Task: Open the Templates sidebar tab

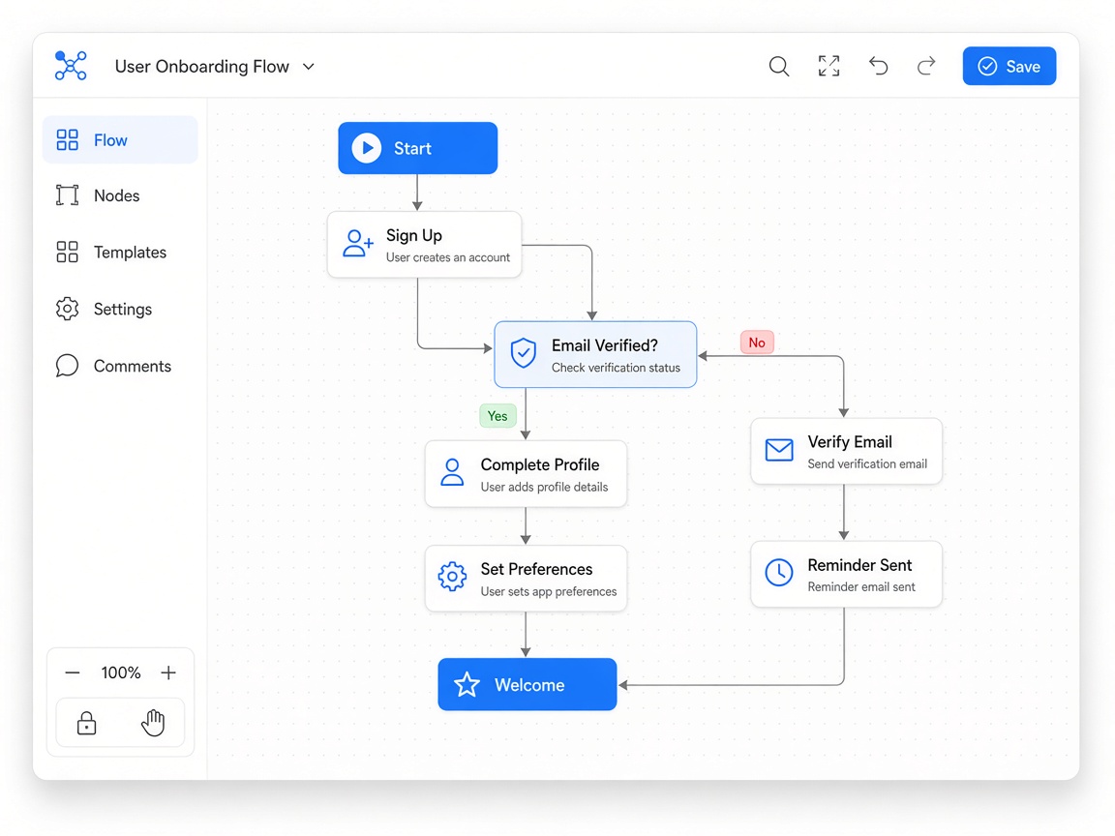Action: (x=120, y=253)
